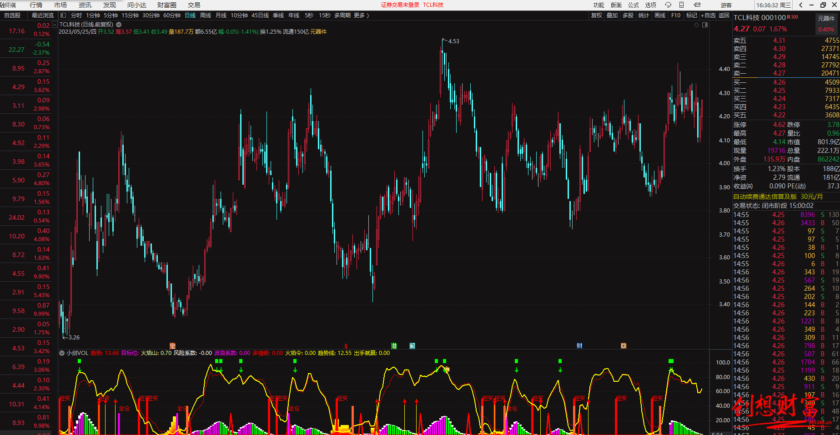
Task: Open the 市场 menu
Action: click(60, 5)
